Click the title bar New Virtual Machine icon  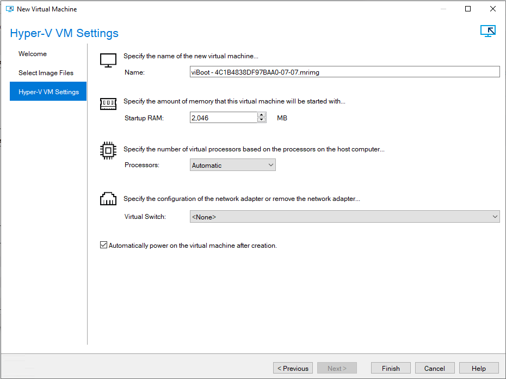(x=9, y=9)
